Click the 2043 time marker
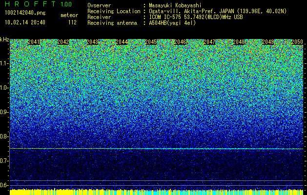Viewport: 307px width, 195px height. click(92, 42)
